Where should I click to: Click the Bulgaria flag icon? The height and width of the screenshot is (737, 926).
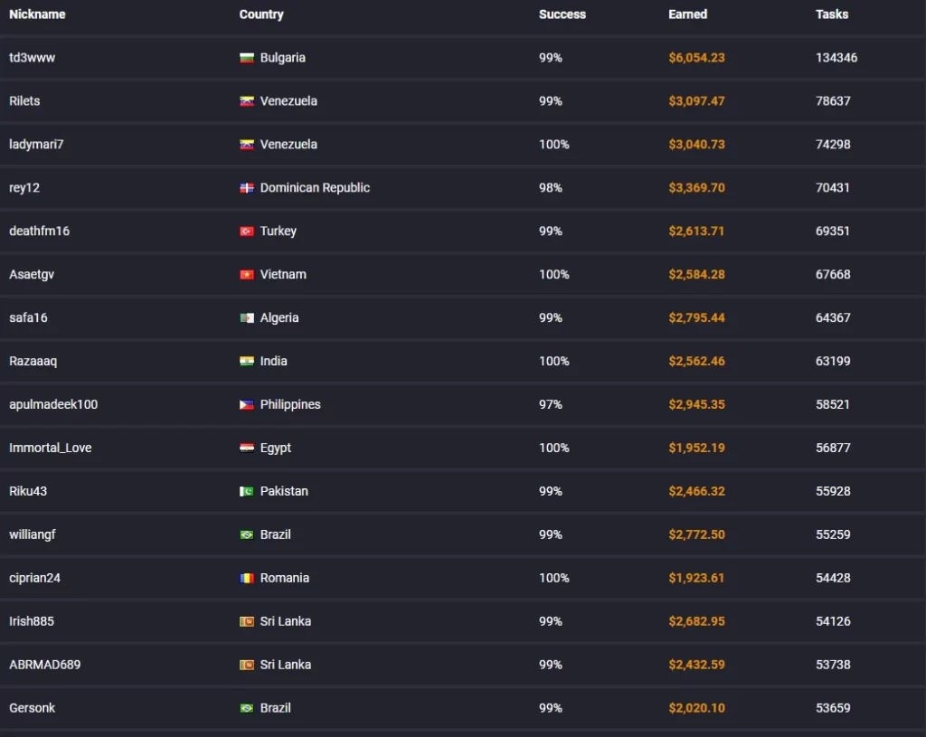point(246,58)
